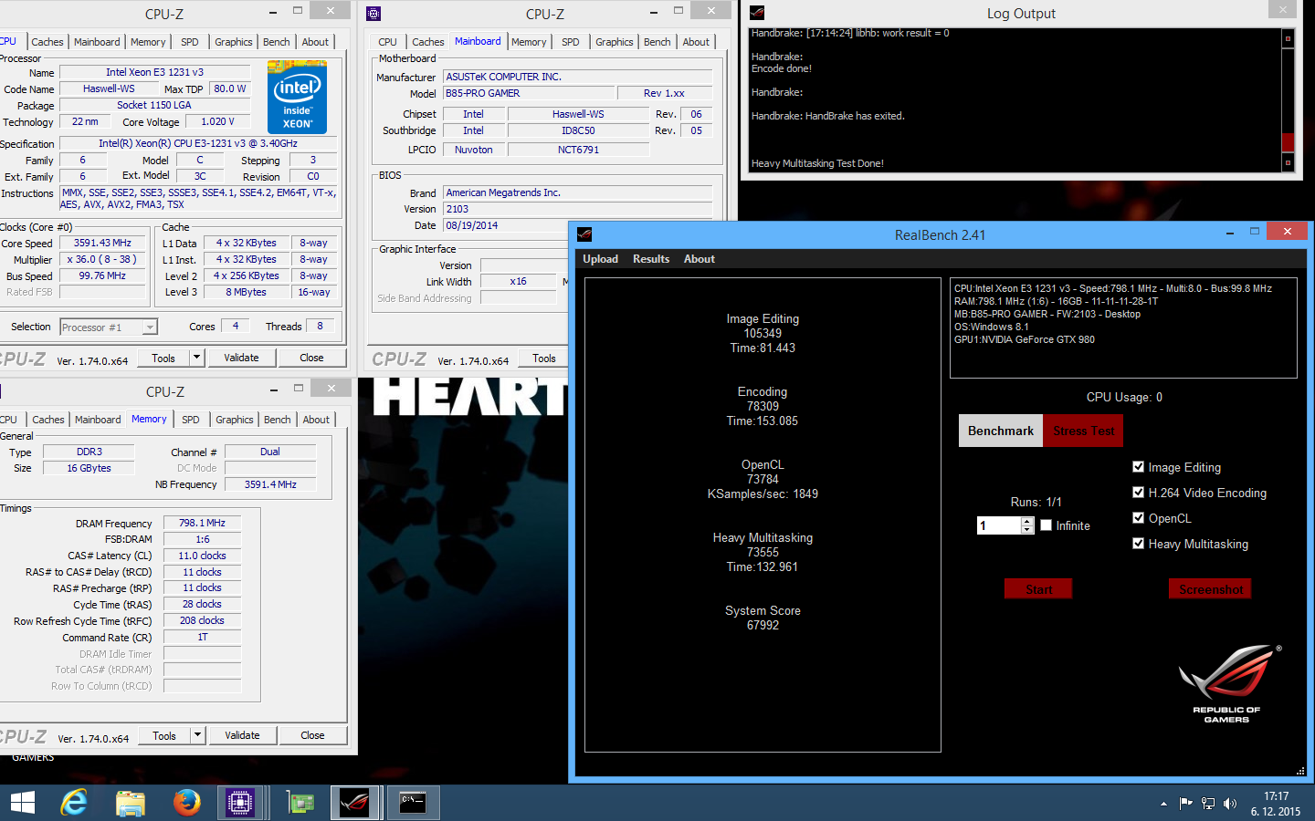Open SPD tab in CPU-Z Processor window
Image resolution: width=1315 pixels, height=821 pixels.
point(189,42)
